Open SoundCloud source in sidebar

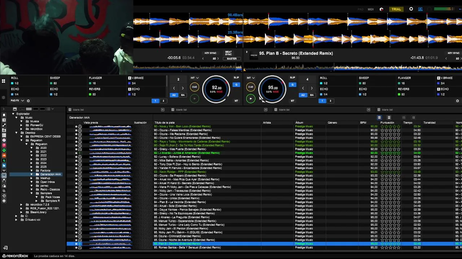4,155
